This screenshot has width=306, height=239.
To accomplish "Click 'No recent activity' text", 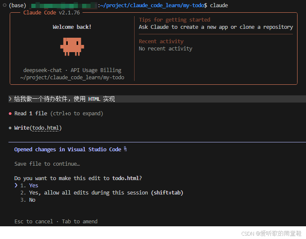I will pos(165,49).
